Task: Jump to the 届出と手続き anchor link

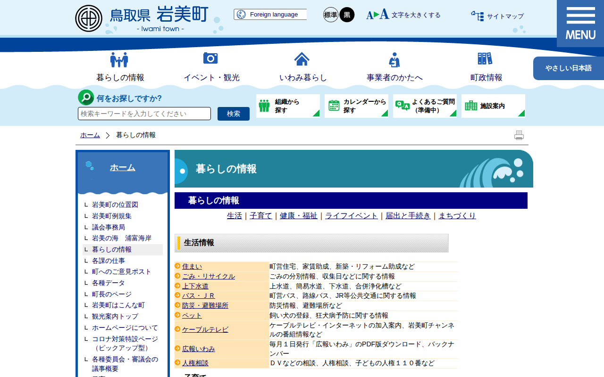Action: (x=408, y=216)
